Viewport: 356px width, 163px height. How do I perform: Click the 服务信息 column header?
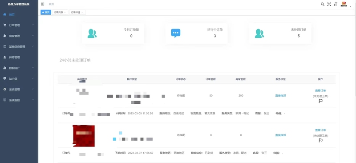click(281, 79)
